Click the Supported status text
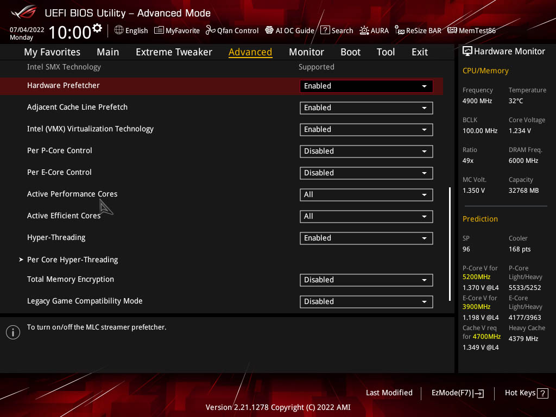Screen dimensions: 556x417 pyautogui.click(x=317, y=67)
